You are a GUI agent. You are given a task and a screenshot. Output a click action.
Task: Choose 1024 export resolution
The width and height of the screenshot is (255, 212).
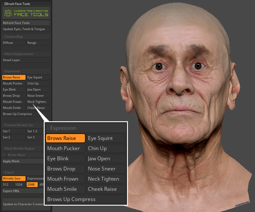tap(20, 184)
